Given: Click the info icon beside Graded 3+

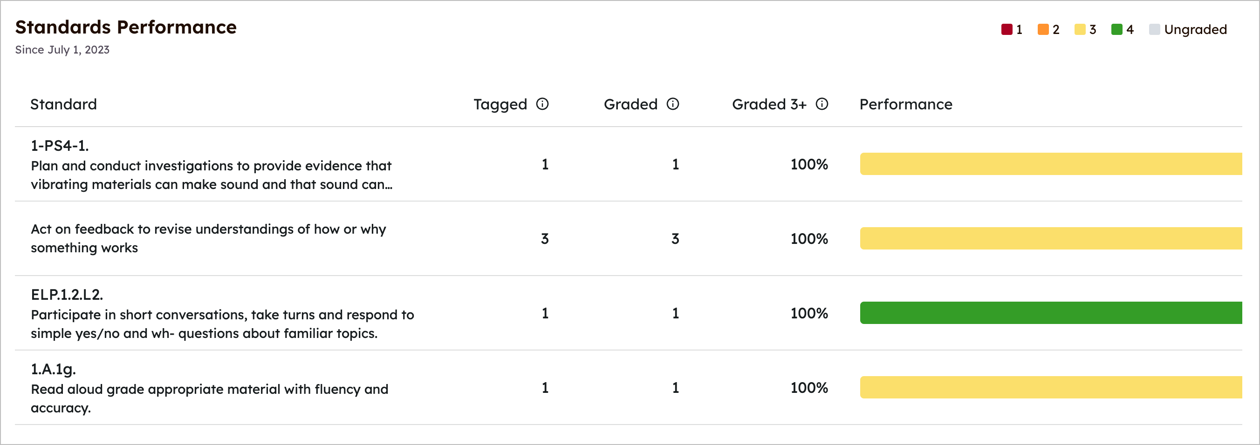Looking at the screenshot, I should 822,104.
